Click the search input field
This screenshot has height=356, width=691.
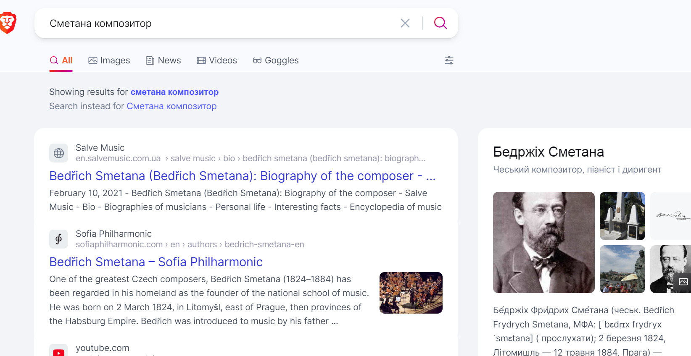click(x=219, y=24)
